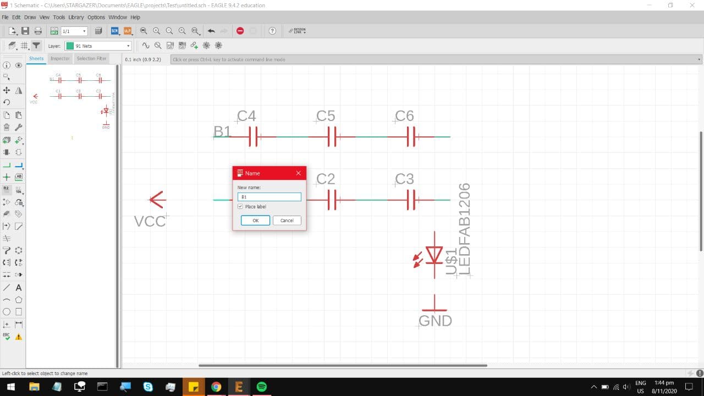Open Skype from the taskbar
The image size is (704, 396).
point(148,387)
